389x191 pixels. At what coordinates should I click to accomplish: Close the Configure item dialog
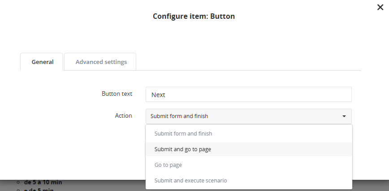(x=380, y=7)
